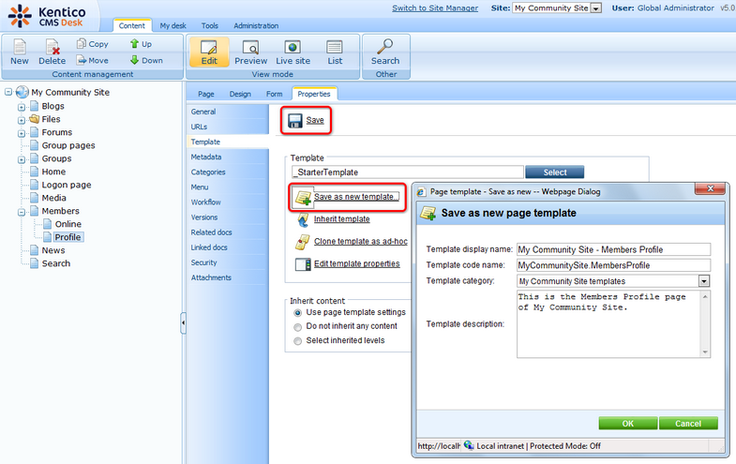Switch to Preview view mode
Image resolution: width=736 pixels, height=464 pixels.
pos(250,47)
